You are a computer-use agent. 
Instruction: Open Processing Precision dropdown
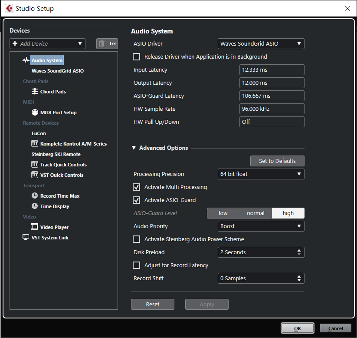point(261,174)
